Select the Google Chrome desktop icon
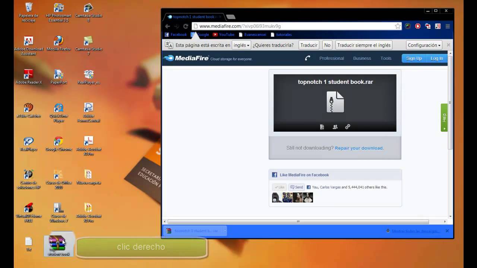 59,144
